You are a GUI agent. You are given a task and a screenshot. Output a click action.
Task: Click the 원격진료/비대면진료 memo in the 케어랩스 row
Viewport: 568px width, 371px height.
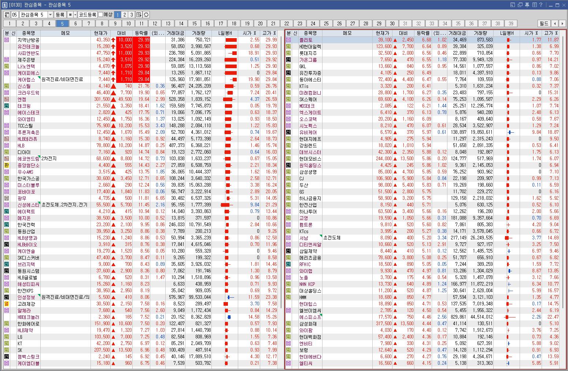[62, 80]
